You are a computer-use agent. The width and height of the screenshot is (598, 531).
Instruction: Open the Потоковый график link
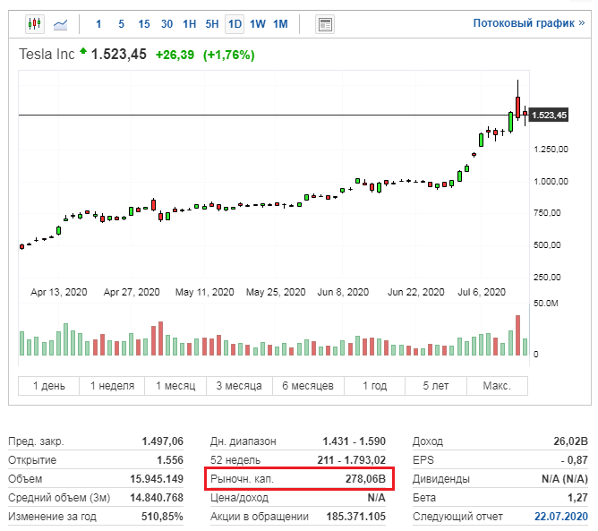[529, 23]
